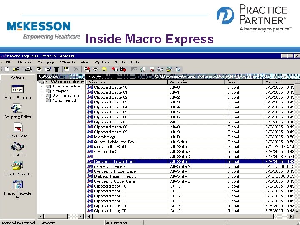The width and height of the screenshot is (300, 225).
Task: Click the recycle bin toolbar icon
Action: click(x=178, y=69)
